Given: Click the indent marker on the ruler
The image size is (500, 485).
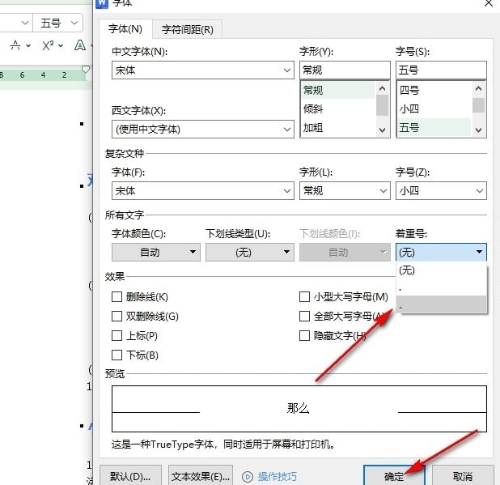Looking at the screenshot, I should (x=86, y=69).
